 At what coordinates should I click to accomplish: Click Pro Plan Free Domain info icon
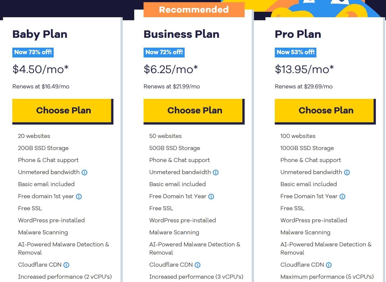point(342,197)
